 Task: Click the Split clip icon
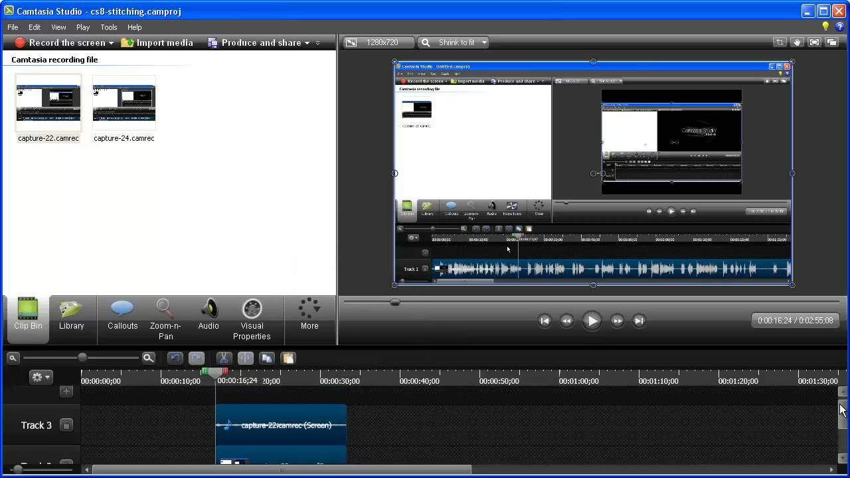point(245,358)
